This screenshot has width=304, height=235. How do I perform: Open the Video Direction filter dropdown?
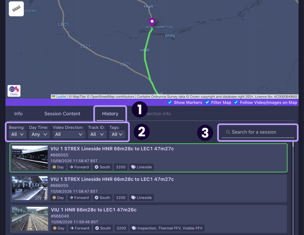pyautogui.click(x=69, y=134)
